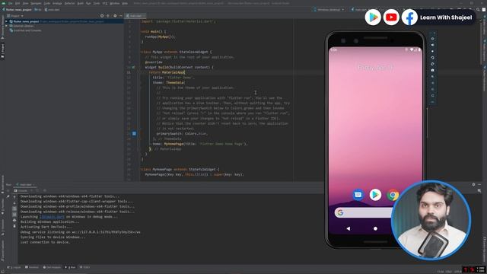Viewport: 487px width, 274px height.
Task: Click the emulator toolbar back icon
Action: pyautogui.click(x=432, y=83)
